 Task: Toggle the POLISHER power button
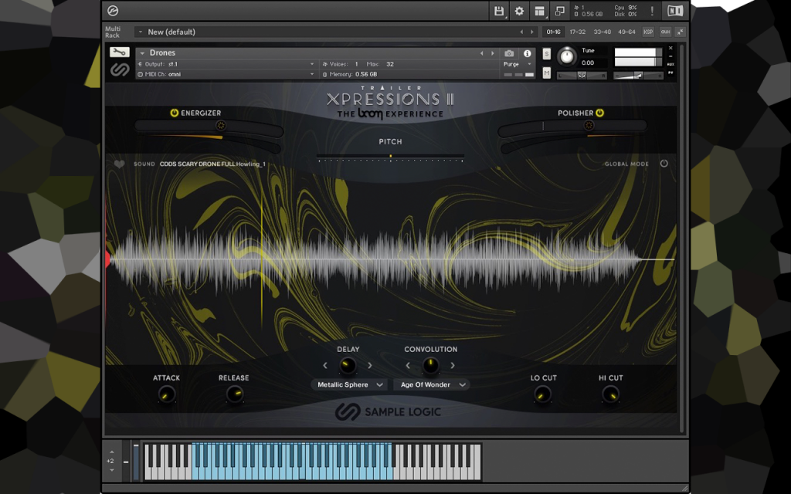(599, 113)
